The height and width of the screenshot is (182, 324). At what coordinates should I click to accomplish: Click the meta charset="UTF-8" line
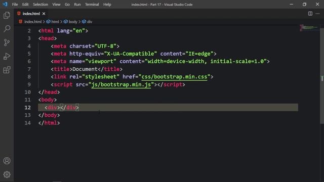point(85,46)
